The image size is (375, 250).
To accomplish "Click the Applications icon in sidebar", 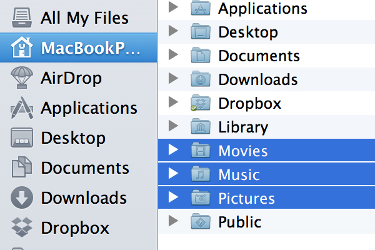I will [x=22, y=107].
